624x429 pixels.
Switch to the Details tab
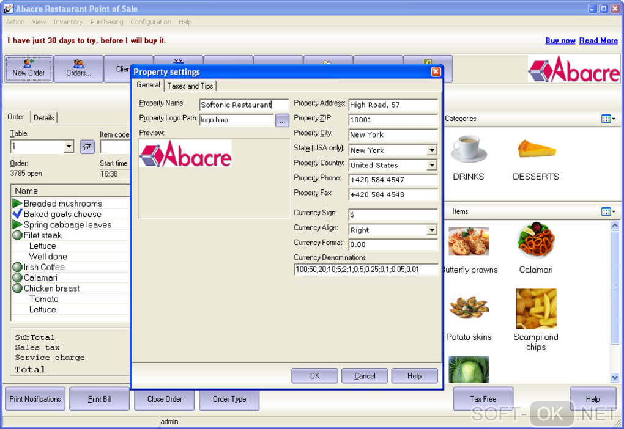pyautogui.click(x=44, y=118)
